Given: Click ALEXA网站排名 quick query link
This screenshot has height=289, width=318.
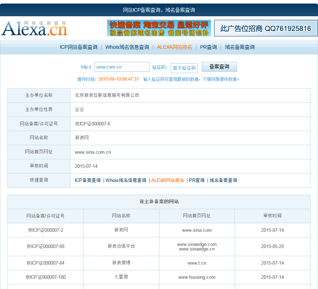Looking at the screenshot, I should click(167, 180).
